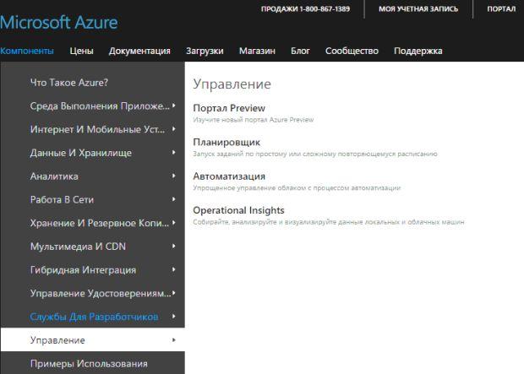The width and height of the screenshot is (524, 374).
Task: Open Моя учетная запись
Action: pos(418,9)
